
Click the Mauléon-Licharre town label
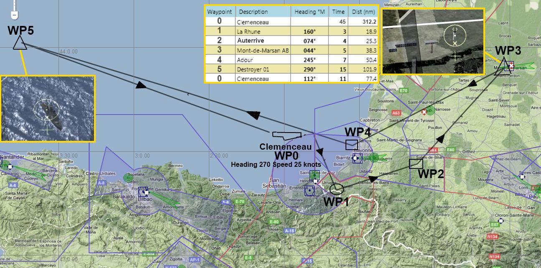click(x=452, y=207)
